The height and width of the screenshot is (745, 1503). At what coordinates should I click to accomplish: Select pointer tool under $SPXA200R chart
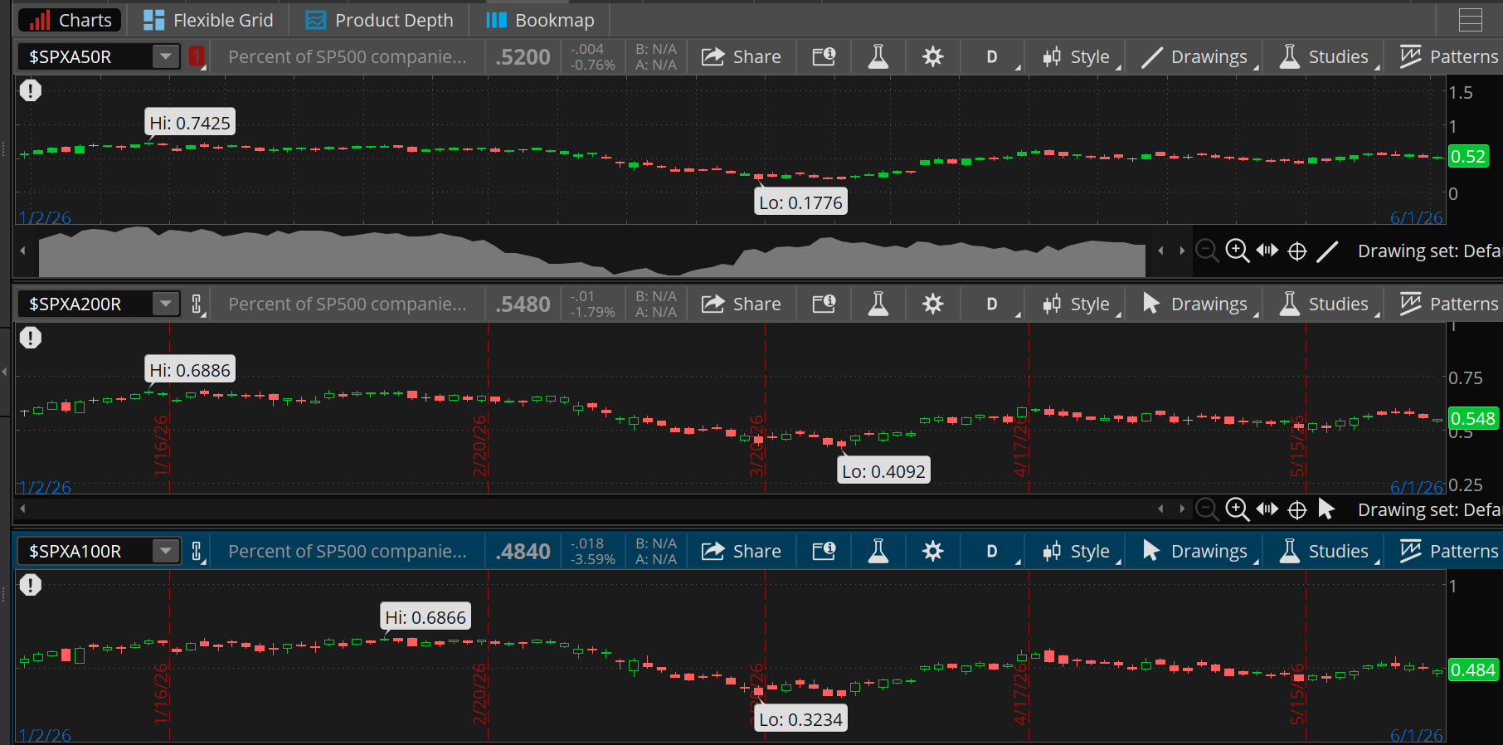point(1326,509)
